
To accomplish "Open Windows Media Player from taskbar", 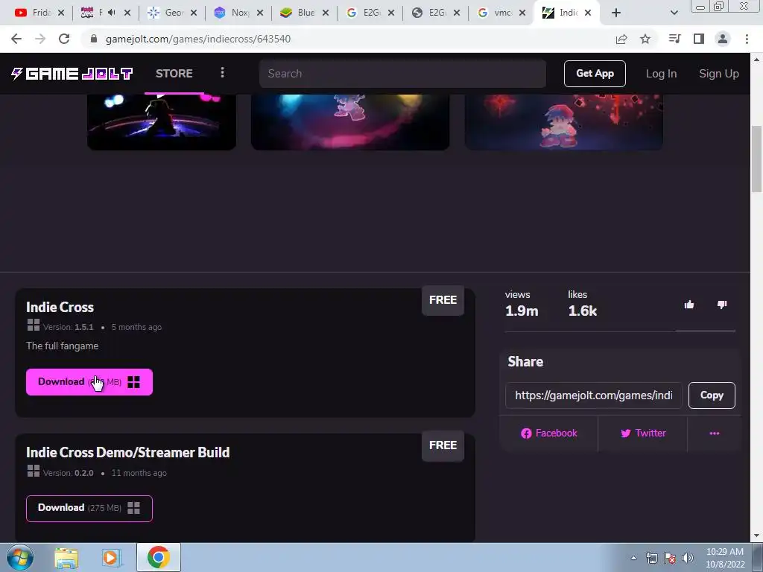I will pos(111,558).
